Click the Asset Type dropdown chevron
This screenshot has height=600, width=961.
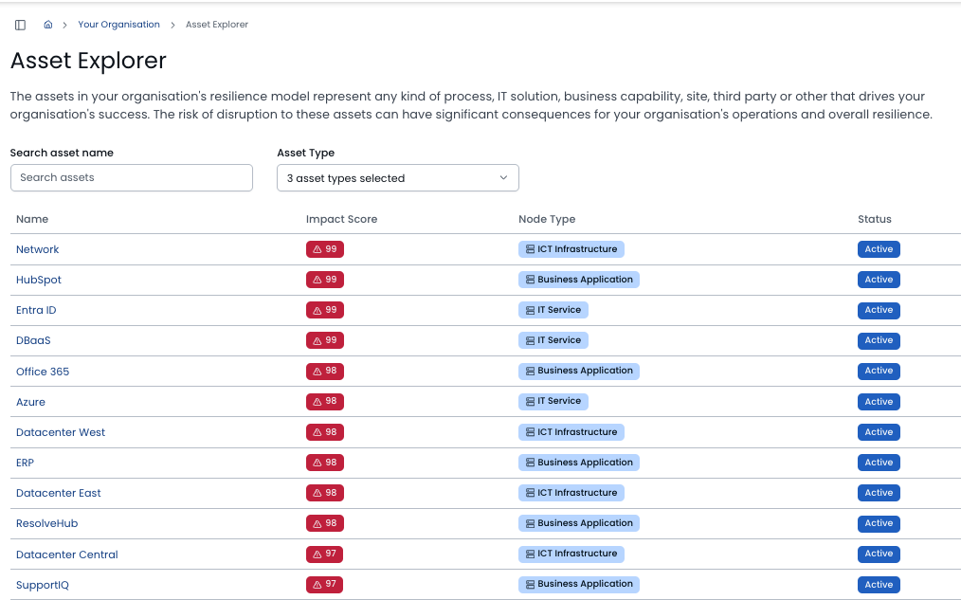503,178
